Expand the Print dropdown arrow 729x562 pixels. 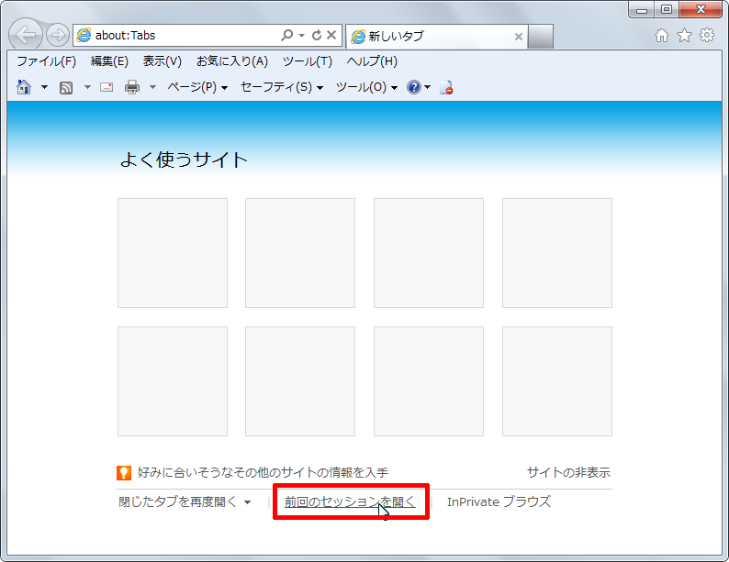152,87
